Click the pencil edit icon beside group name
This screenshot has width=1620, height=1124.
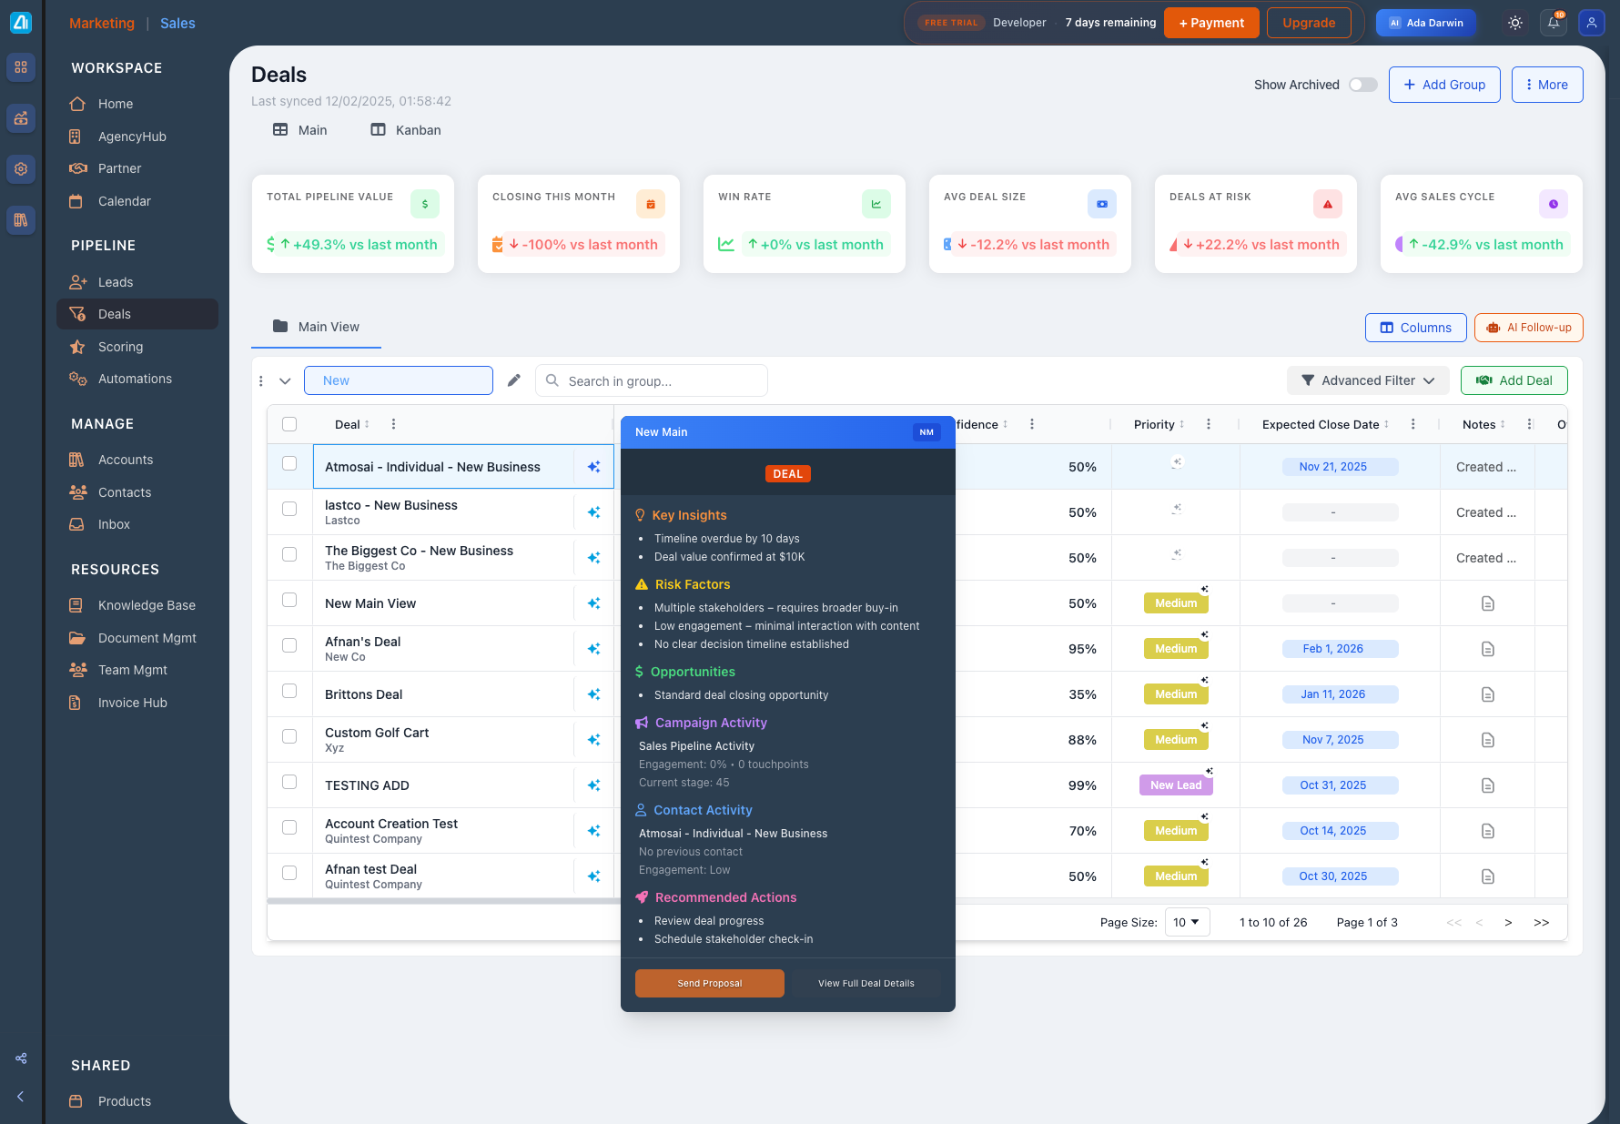click(x=514, y=380)
